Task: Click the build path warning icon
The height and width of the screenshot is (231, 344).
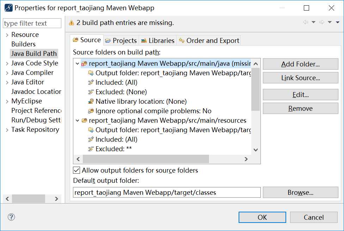Action: [72, 23]
